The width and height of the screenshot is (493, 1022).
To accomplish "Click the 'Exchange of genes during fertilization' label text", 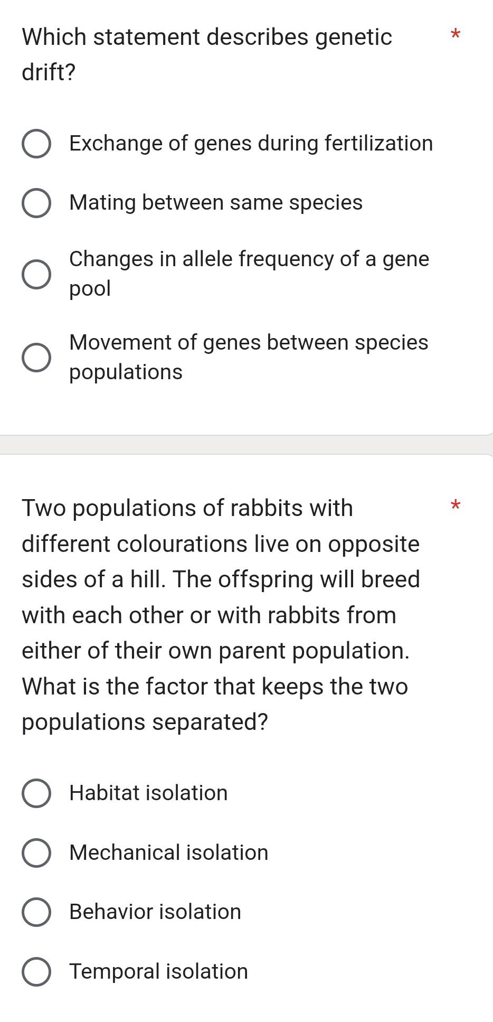I will point(250,143).
